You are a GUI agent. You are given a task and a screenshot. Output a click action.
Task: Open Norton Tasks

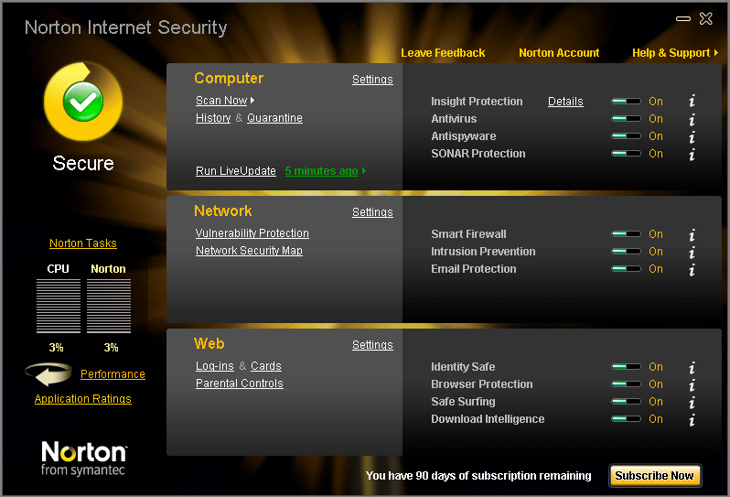click(x=83, y=243)
